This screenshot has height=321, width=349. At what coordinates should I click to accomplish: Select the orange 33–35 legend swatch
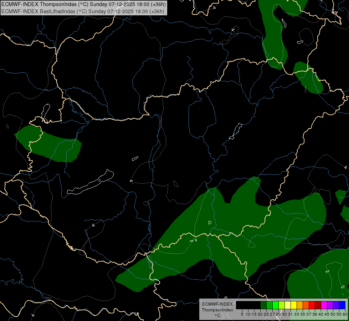pyautogui.click(x=300, y=305)
